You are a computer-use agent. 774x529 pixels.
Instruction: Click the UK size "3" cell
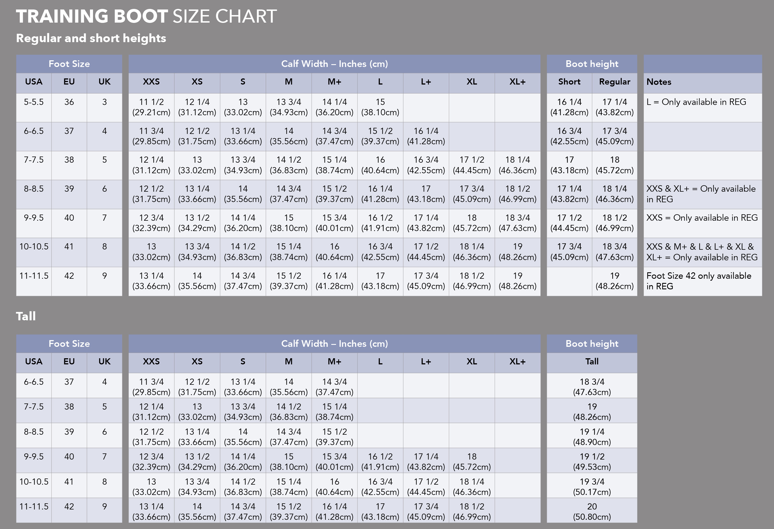(x=104, y=102)
